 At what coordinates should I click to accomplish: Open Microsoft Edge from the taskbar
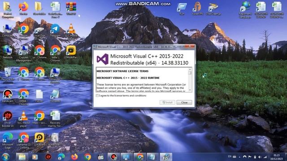(x=61, y=157)
